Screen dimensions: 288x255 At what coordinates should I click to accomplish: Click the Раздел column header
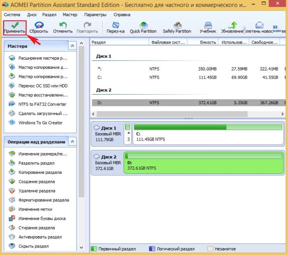pyautogui.click(x=119, y=42)
